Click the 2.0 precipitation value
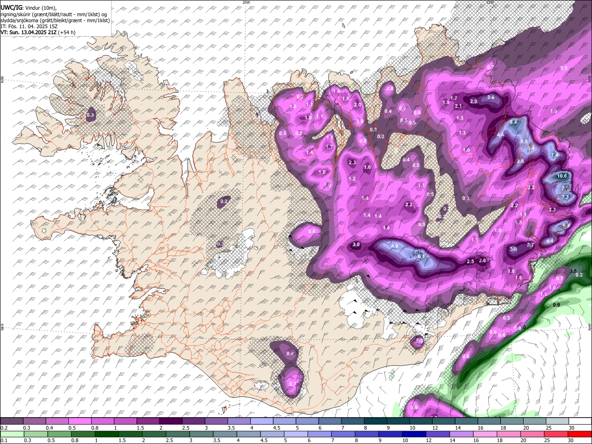The width and height of the screenshot is (592, 444). (357, 105)
